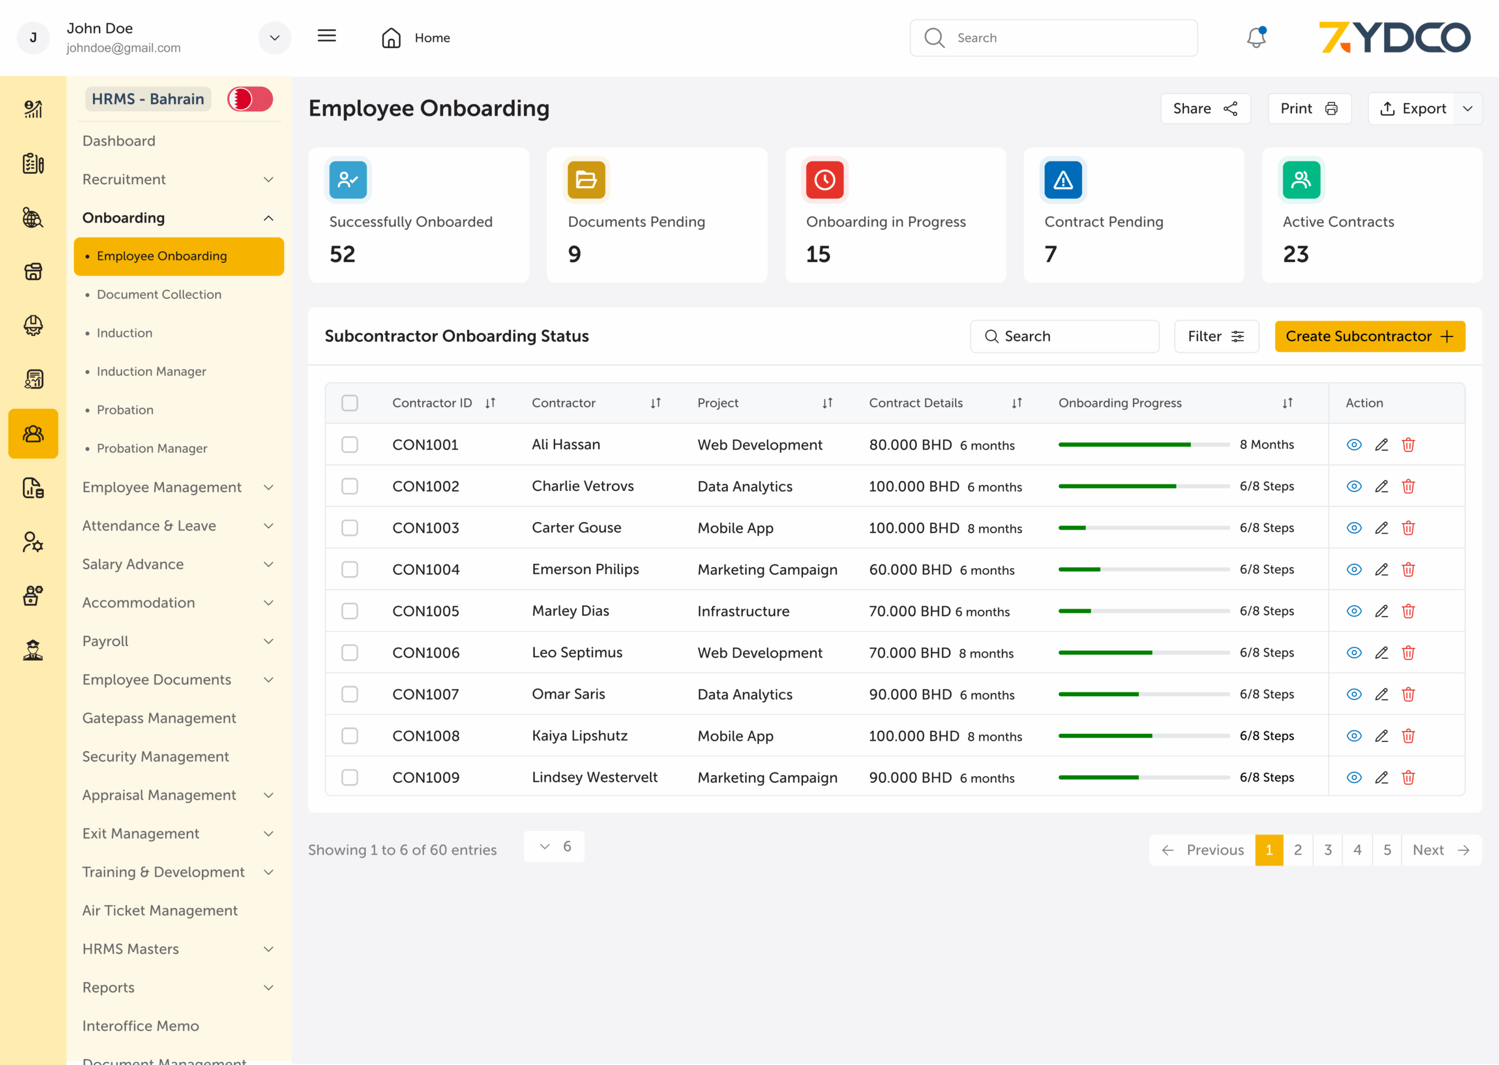
Task: Open Document Collection submenu item
Action: (159, 294)
